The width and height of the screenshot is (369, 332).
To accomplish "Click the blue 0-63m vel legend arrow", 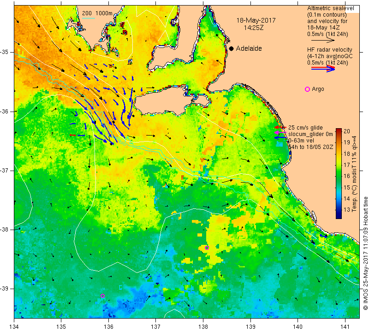I will point(280,138).
